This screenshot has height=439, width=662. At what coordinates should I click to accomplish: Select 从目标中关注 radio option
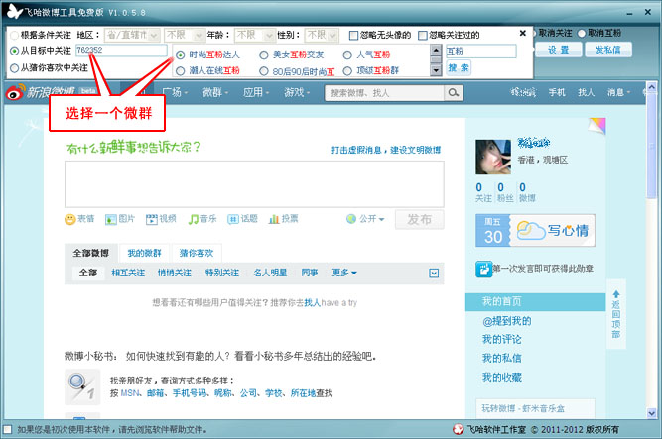coord(14,51)
